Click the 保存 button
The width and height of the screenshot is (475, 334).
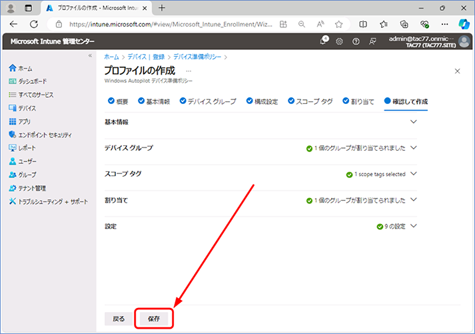point(154,319)
